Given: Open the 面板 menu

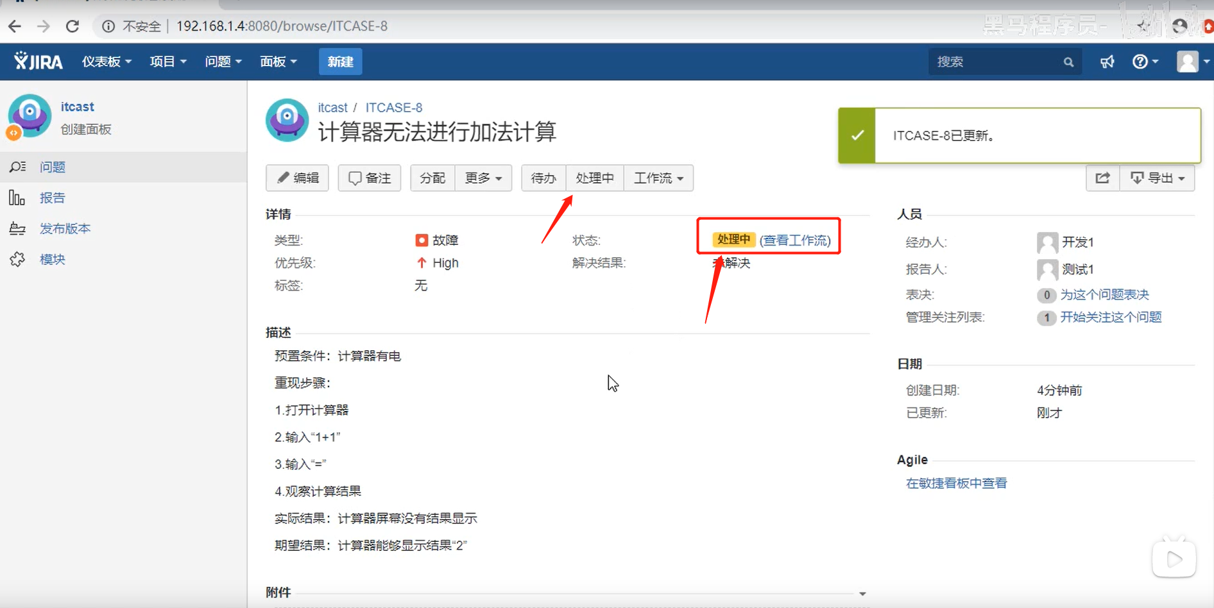Looking at the screenshot, I should [x=278, y=61].
